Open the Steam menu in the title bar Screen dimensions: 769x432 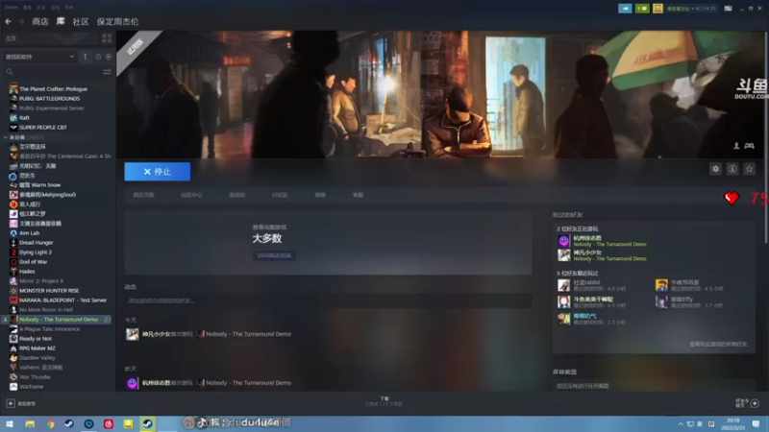point(12,8)
